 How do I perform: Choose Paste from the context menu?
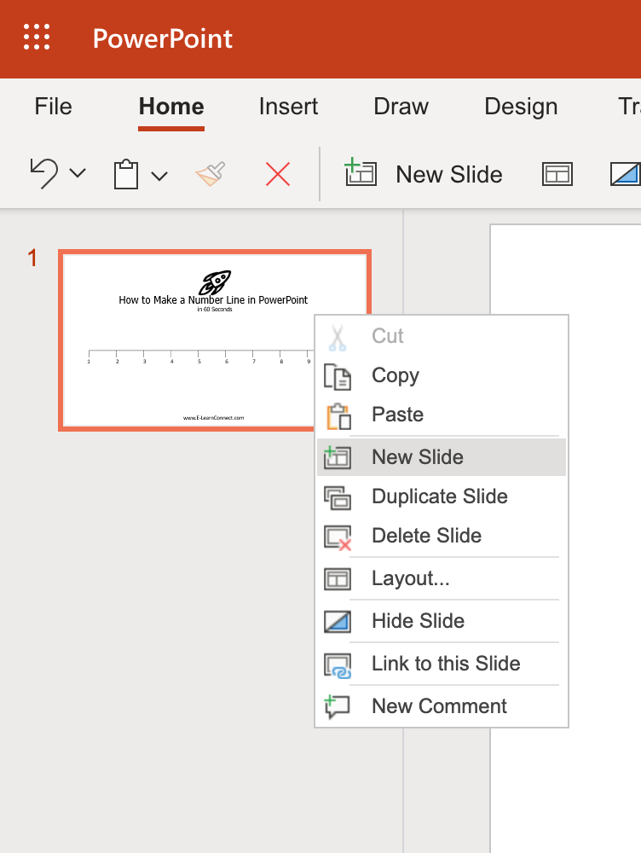point(442,415)
